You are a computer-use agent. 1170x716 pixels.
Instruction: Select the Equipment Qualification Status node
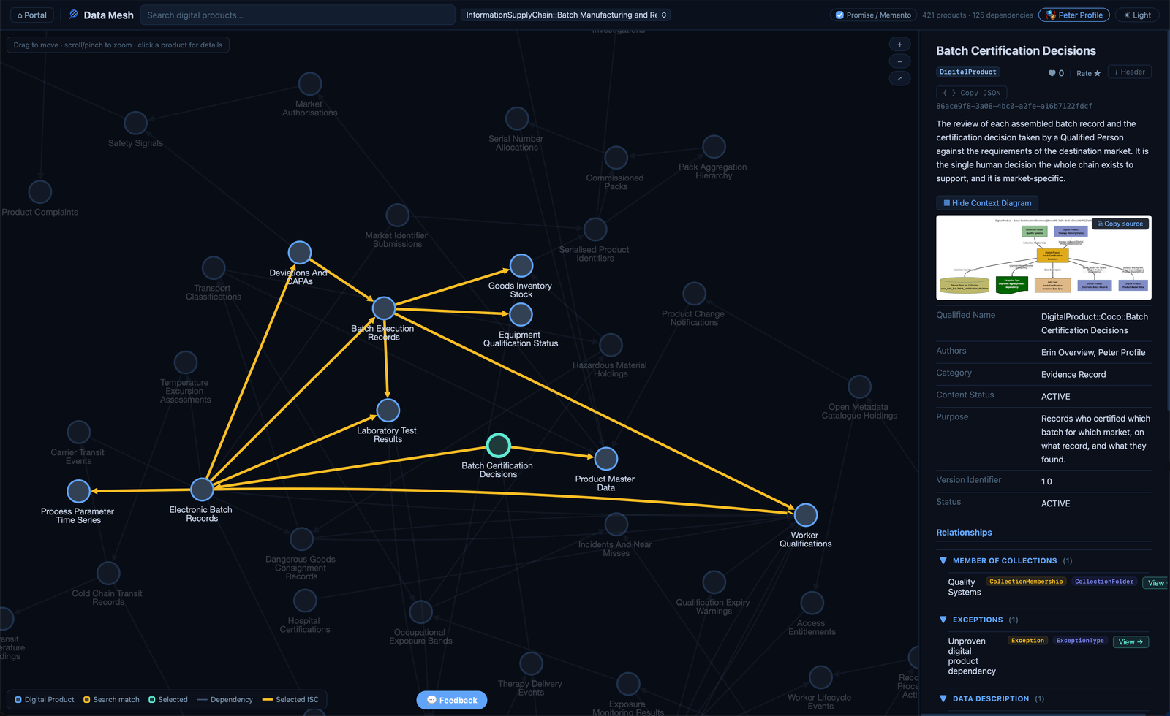coord(520,314)
